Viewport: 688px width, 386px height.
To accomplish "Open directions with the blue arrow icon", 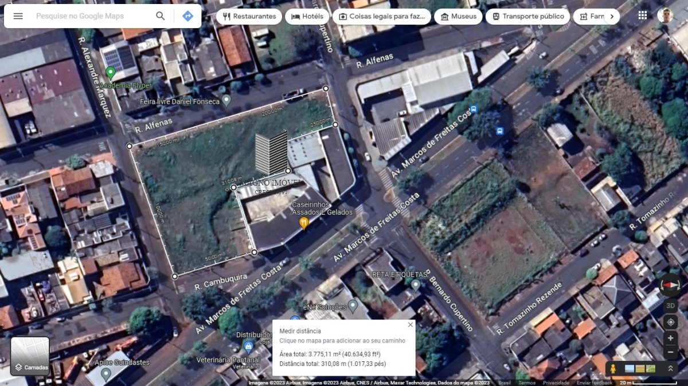I will tap(187, 16).
